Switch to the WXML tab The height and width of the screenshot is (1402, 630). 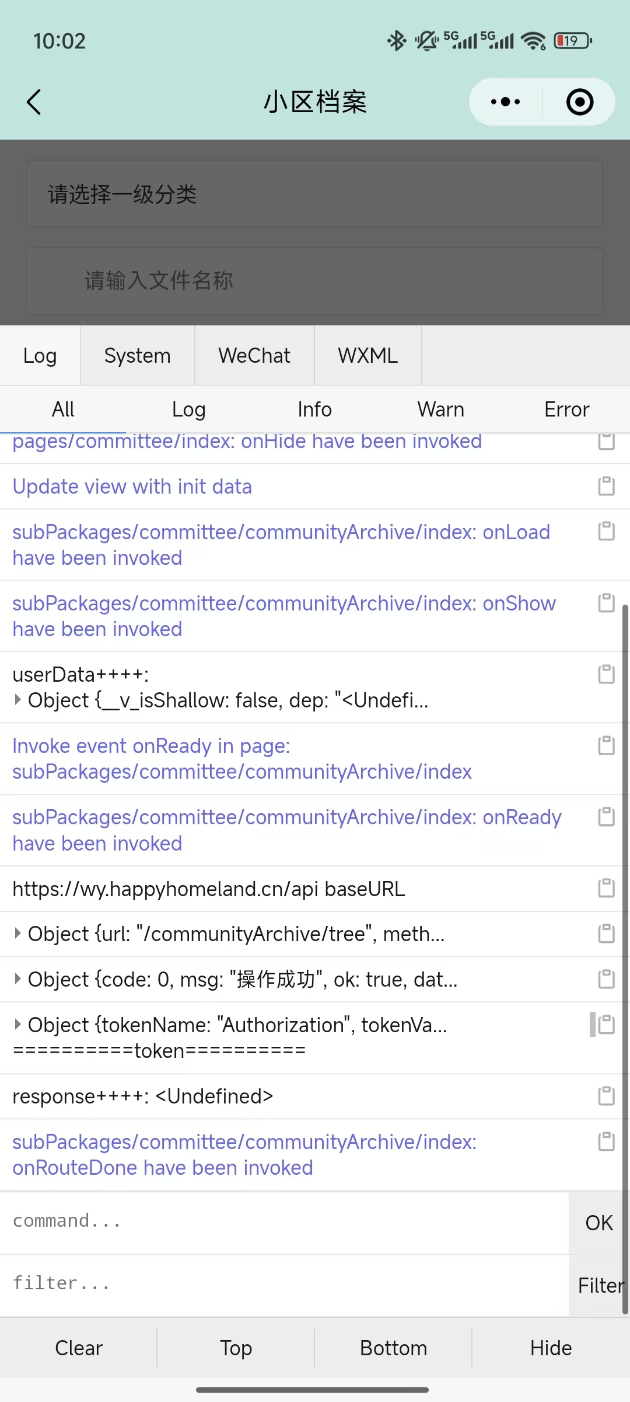point(367,355)
